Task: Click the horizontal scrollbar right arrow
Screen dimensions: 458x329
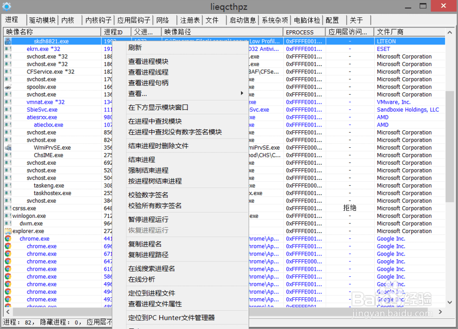Action: click(441, 312)
